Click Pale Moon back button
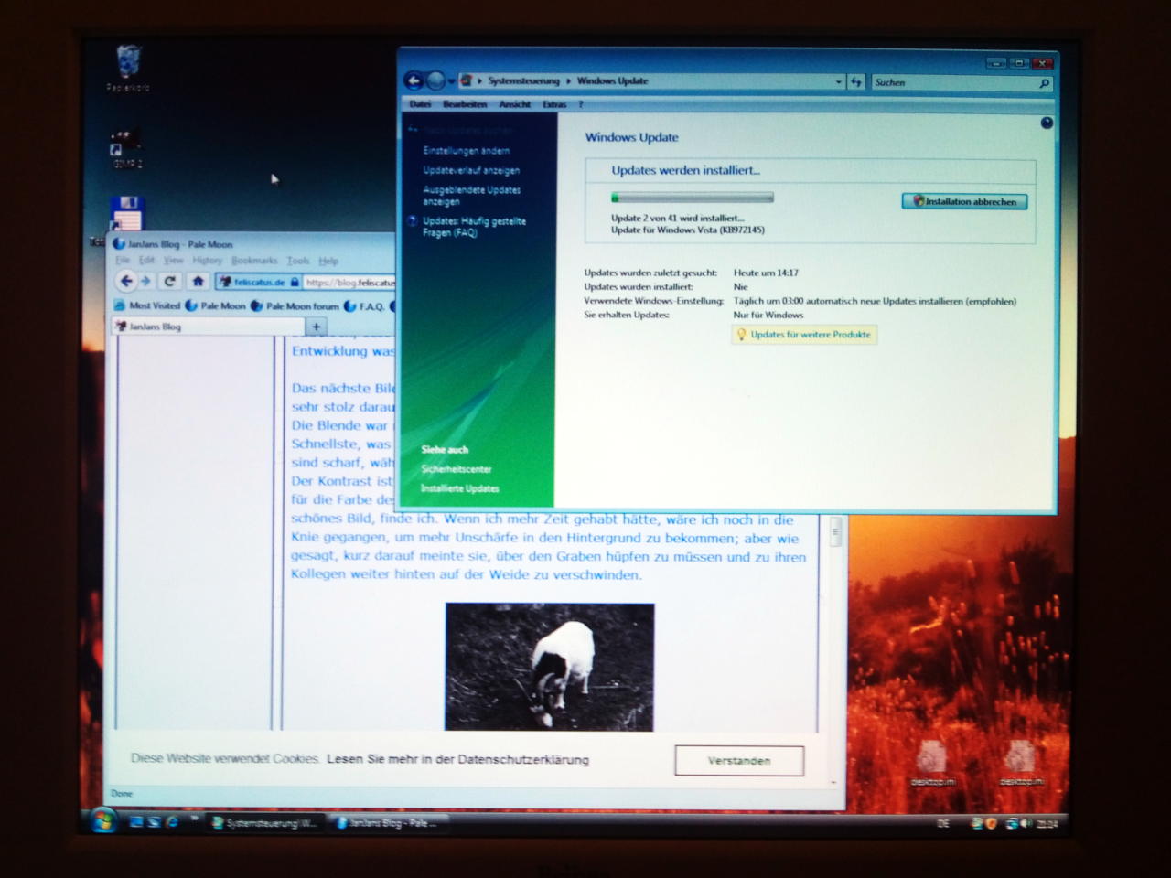Viewport: 1171px width, 878px height. tap(127, 282)
